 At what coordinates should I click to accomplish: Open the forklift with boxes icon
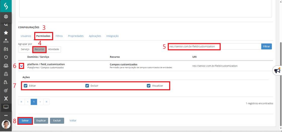tap(6, 49)
